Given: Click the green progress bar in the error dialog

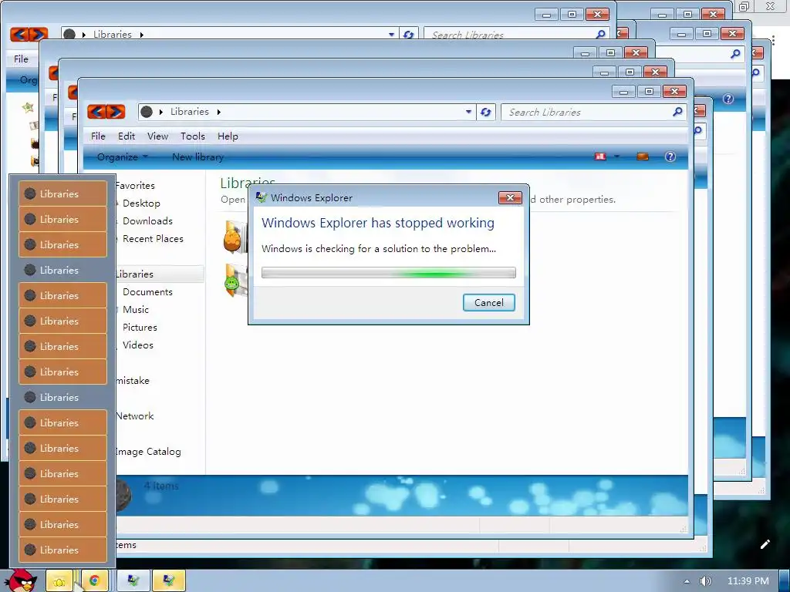Looking at the screenshot, I should 389,273.
